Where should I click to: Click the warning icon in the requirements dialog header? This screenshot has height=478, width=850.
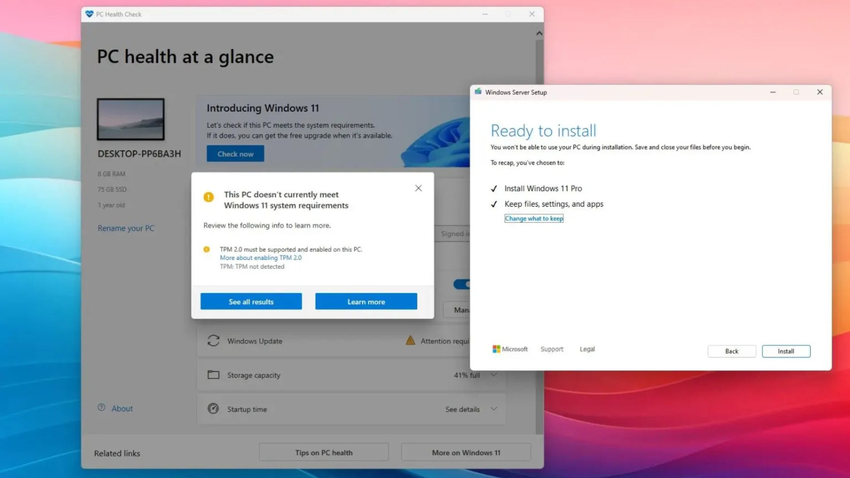click(209, 197)
